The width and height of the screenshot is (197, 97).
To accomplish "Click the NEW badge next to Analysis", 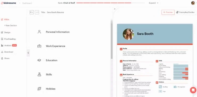I will (14, 45).
